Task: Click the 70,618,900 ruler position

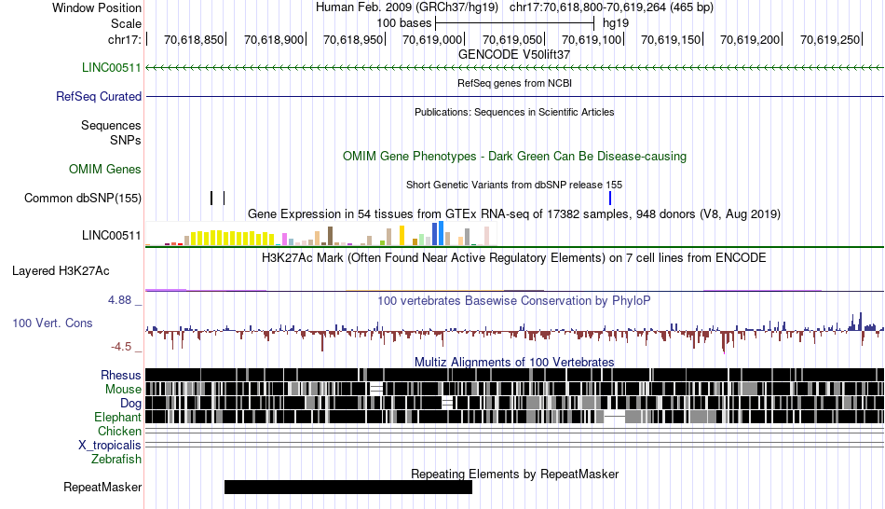Action: [x=274, y=39]
